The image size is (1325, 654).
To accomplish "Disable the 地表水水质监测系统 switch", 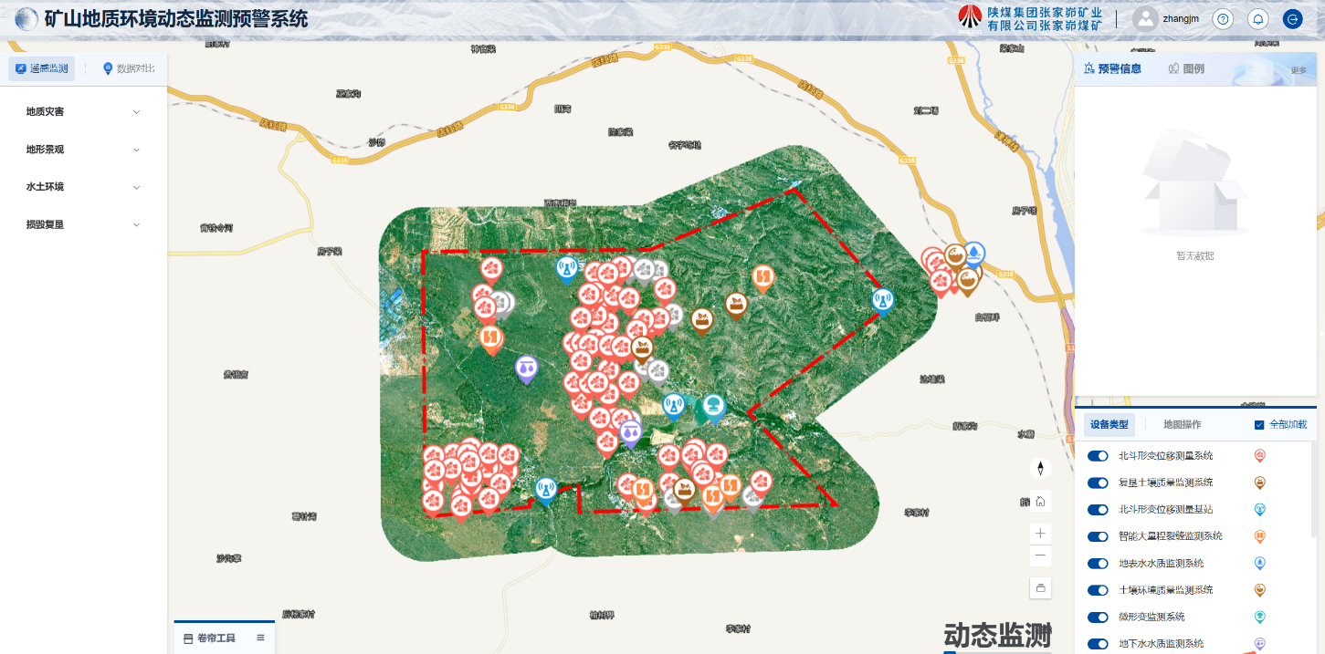I will (1098, 564).
